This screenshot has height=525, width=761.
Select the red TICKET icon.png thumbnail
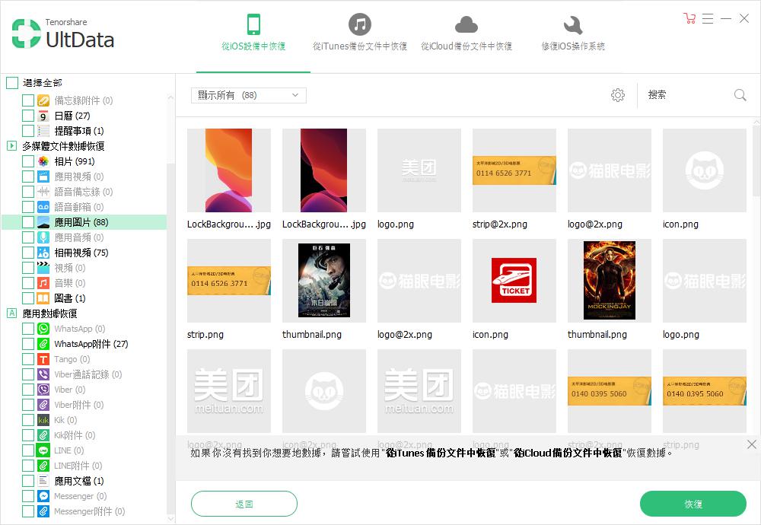point(514,281)
